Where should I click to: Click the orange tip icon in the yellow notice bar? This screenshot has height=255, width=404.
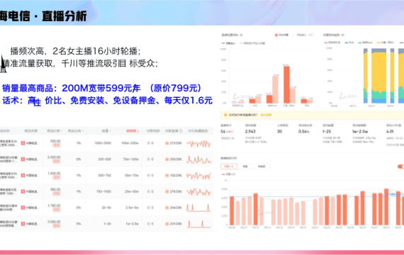225,115
